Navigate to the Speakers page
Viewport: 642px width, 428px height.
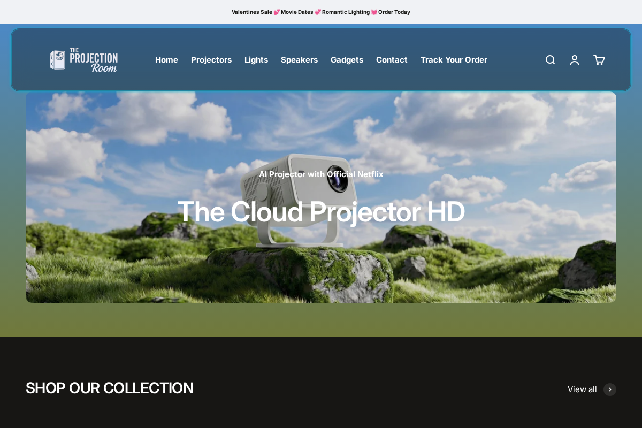(299, 60)
